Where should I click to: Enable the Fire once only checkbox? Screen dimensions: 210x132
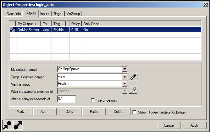(x=93, y=100)
